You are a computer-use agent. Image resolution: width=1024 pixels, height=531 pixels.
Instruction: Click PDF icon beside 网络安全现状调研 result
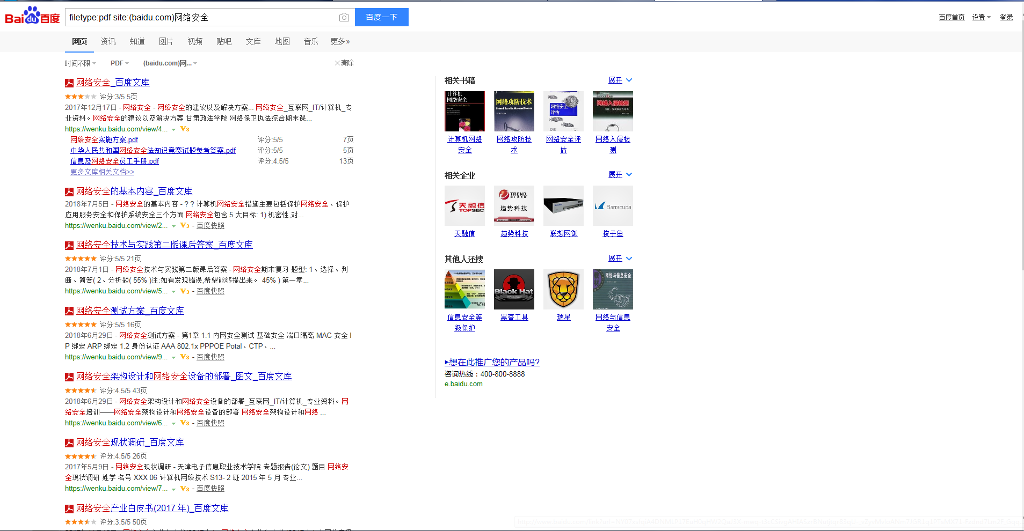coord(69,442)
